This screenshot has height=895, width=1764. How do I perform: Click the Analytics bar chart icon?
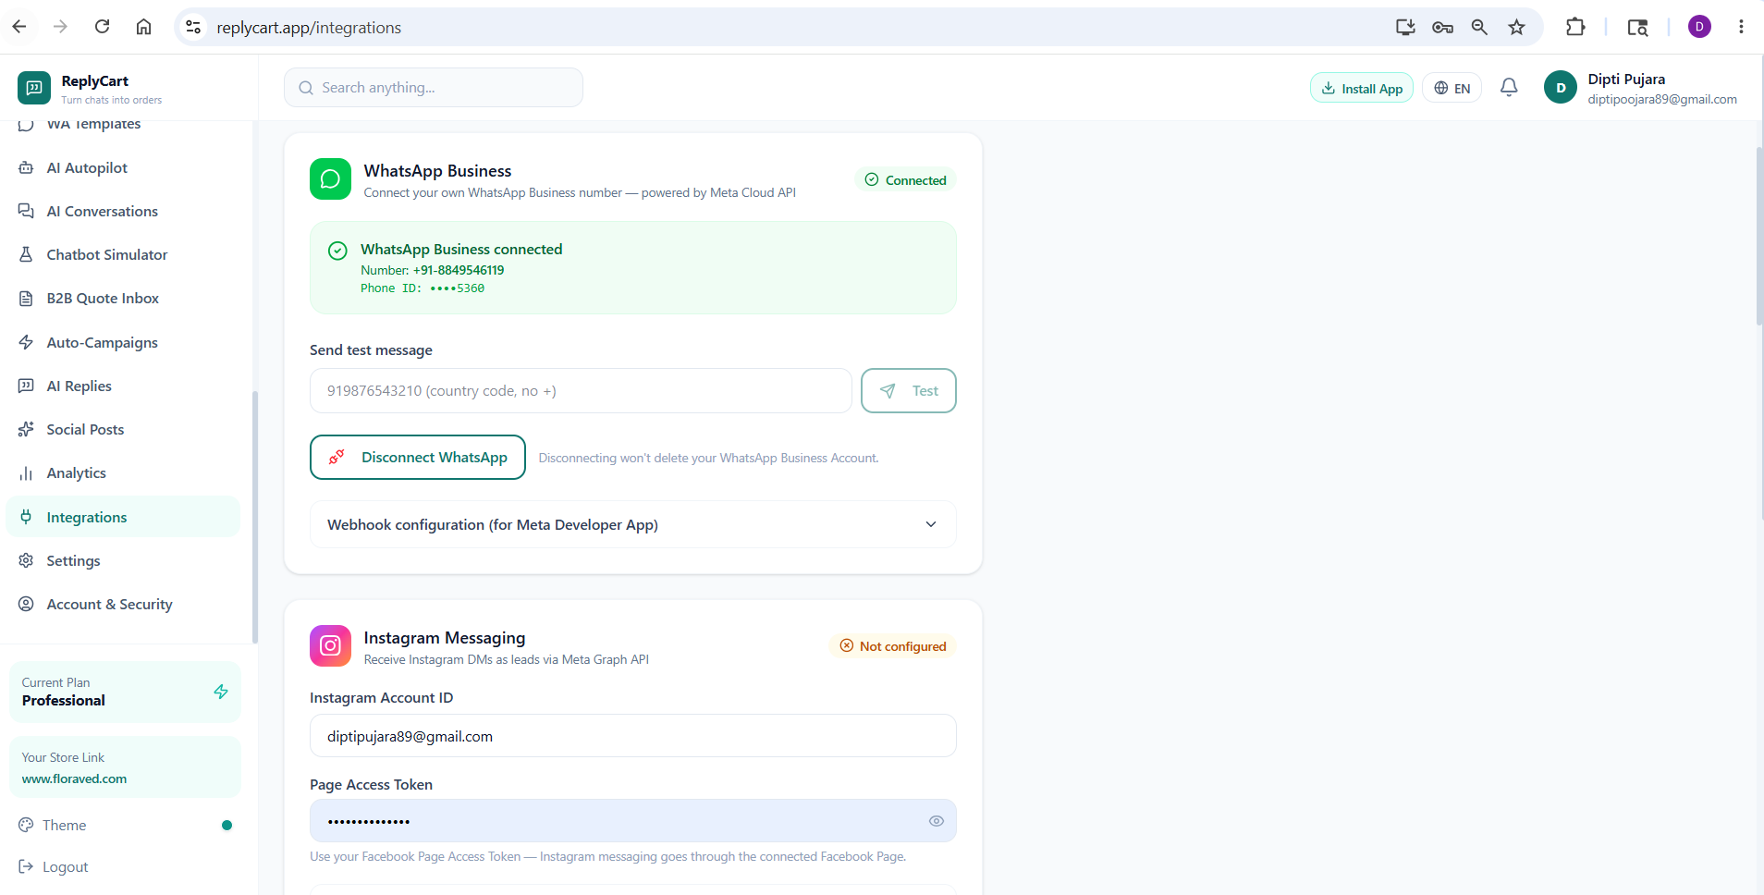point(26,473)
